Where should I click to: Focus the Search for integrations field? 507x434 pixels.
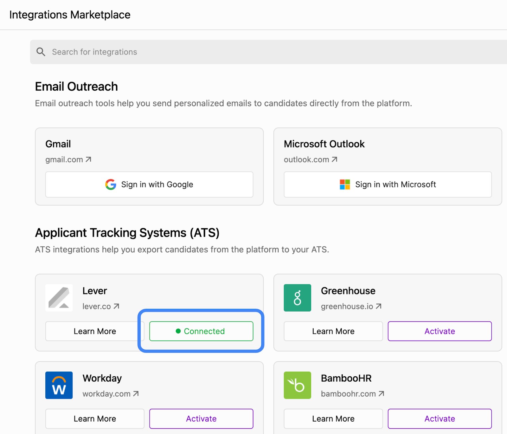[268, 52]
